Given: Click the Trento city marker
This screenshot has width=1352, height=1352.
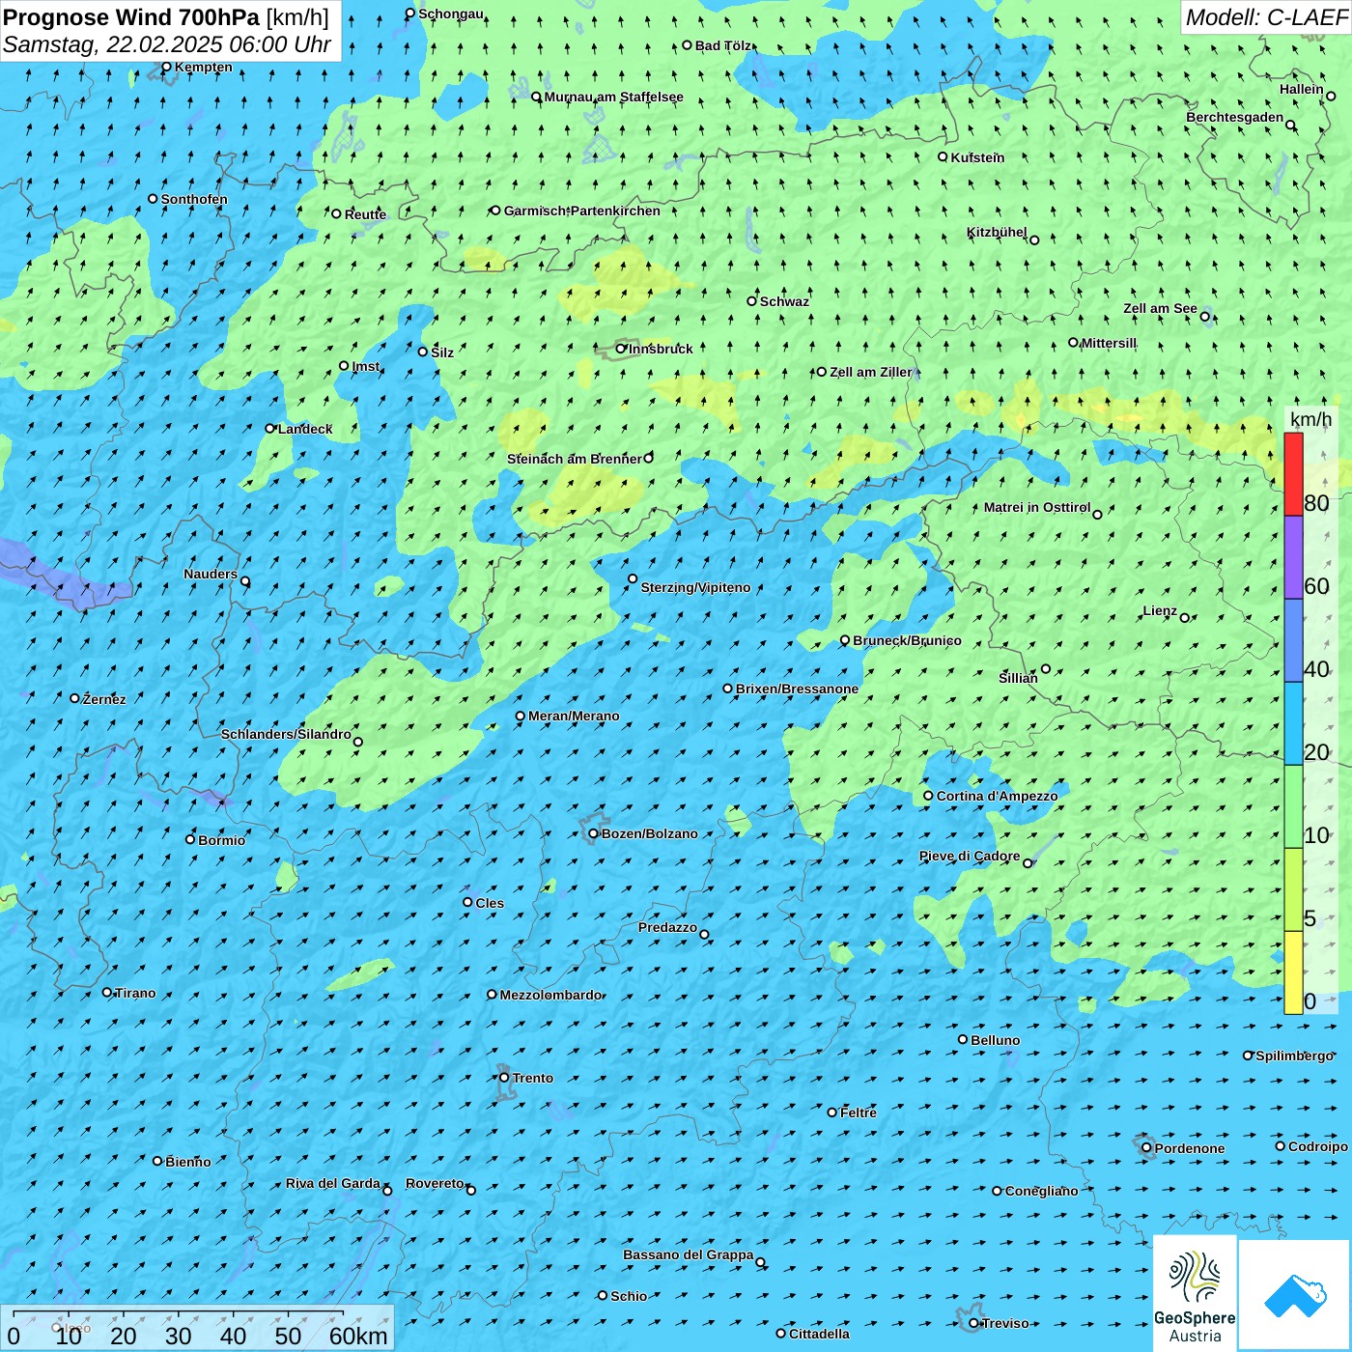Looking at the screenshot, I should click(504, 1078).
